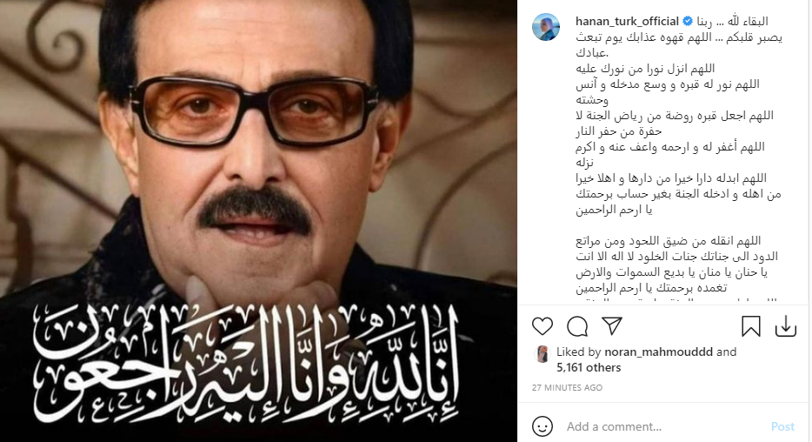Click the man's glasses in the photo
812x442 pixels.
click(255, 110)
